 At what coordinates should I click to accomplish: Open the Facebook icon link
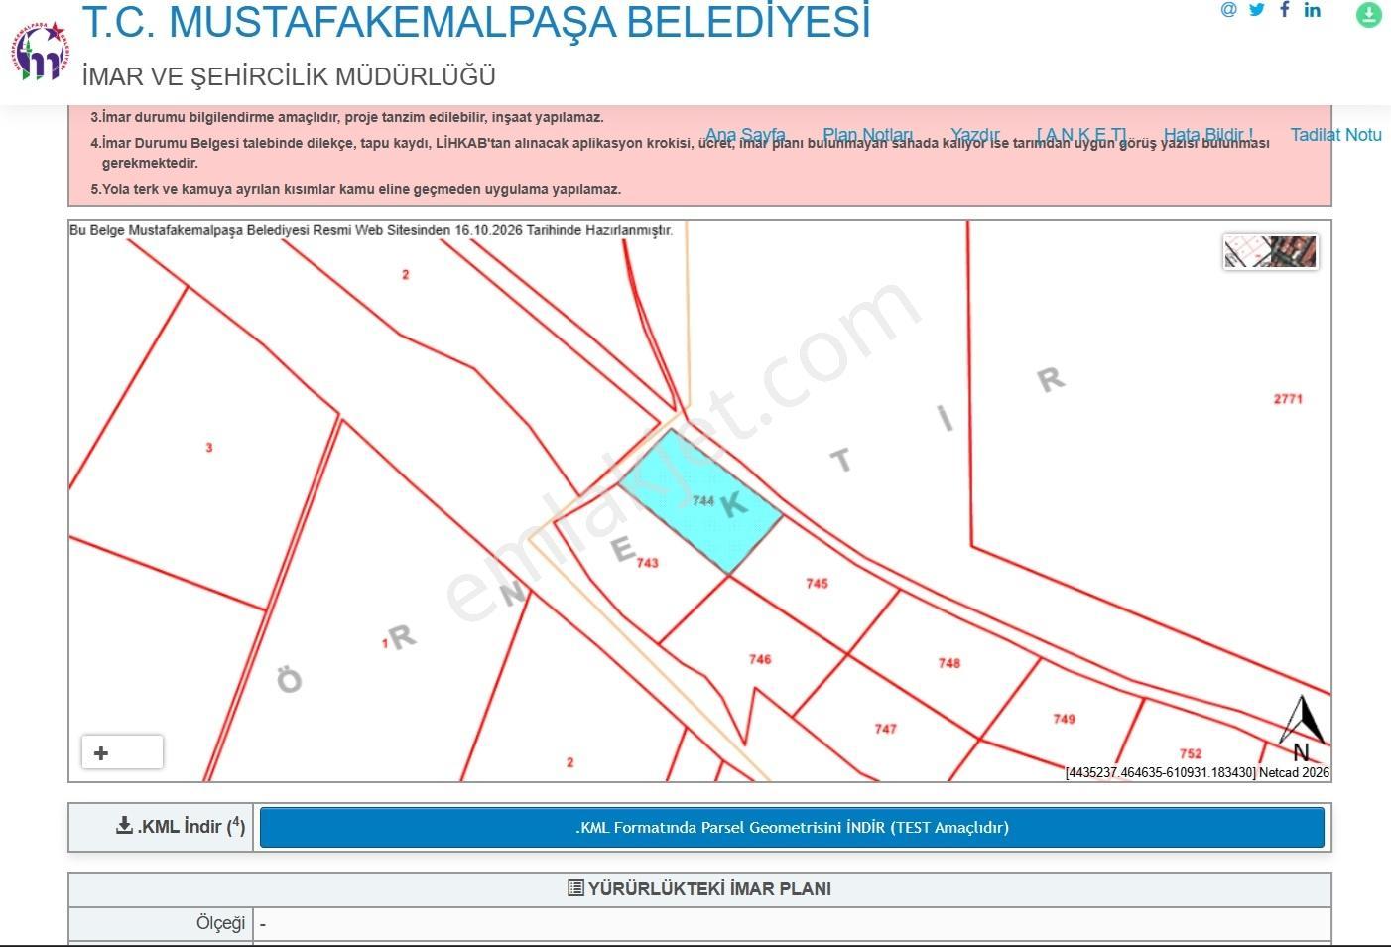coord(1285,10)
